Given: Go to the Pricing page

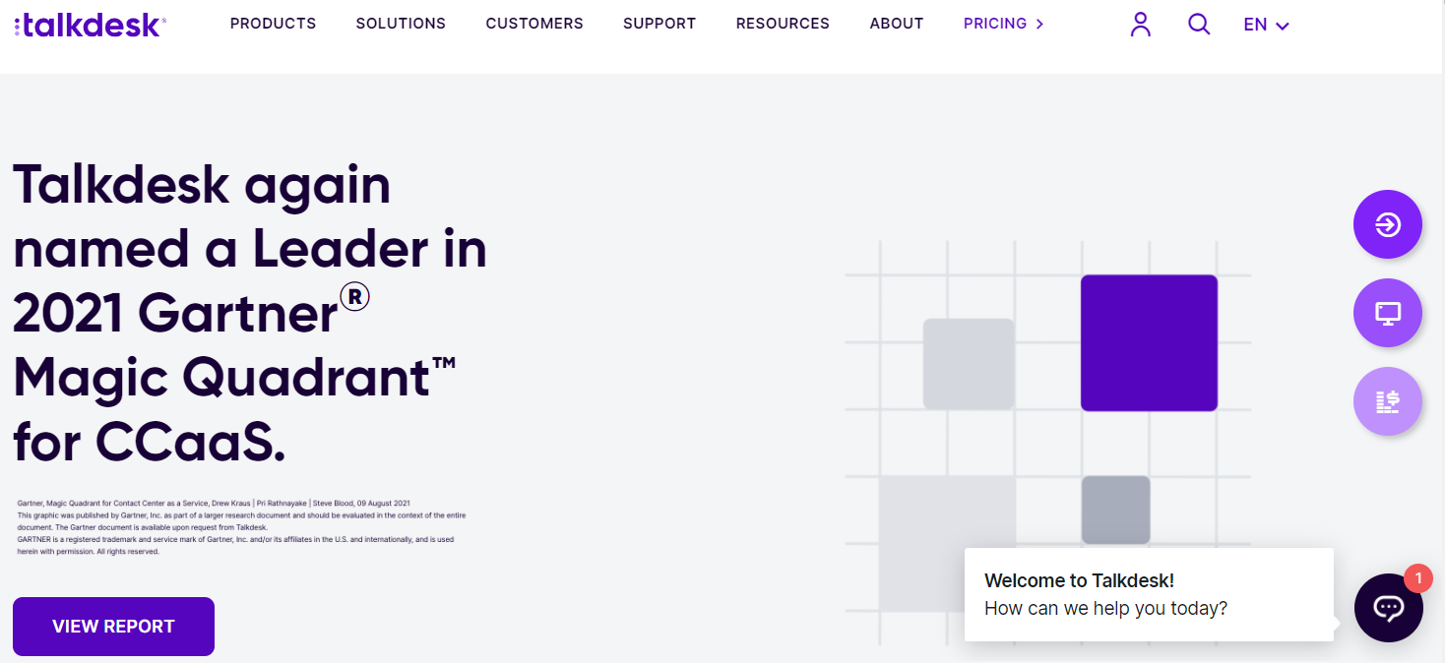Looking at the screenshot, I should click(x=995, y=24).
